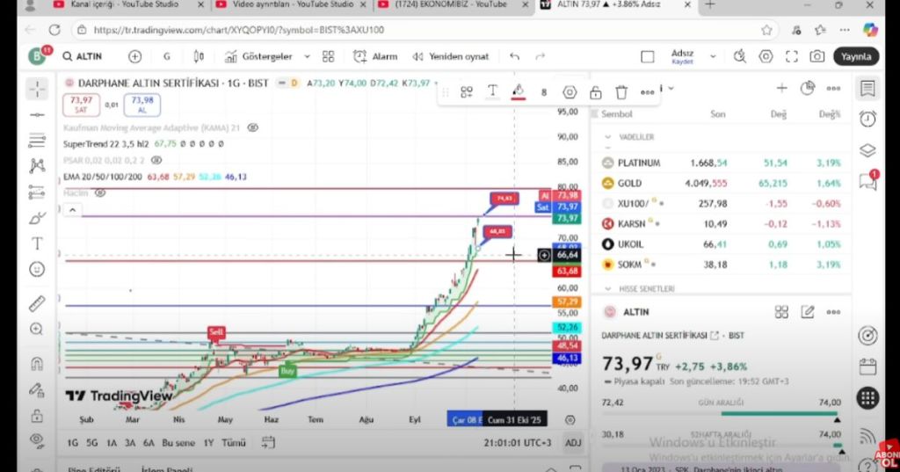This screenshot has width=900, height=472.
Task: Select the brush drawing tool
Action: (37, 218)
